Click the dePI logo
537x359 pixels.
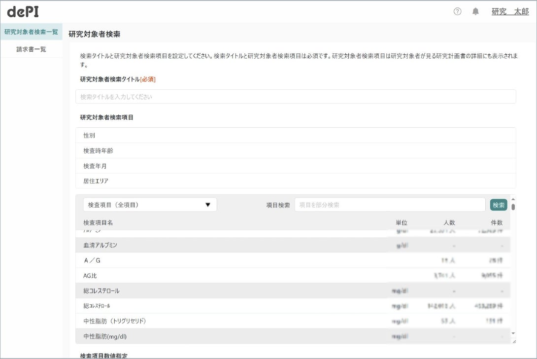pos(23,12)
